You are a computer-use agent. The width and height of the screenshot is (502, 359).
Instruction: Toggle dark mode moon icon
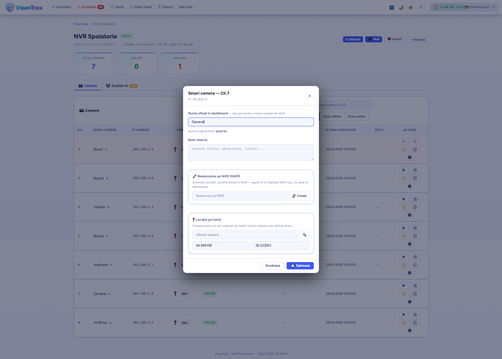(401, 7)
